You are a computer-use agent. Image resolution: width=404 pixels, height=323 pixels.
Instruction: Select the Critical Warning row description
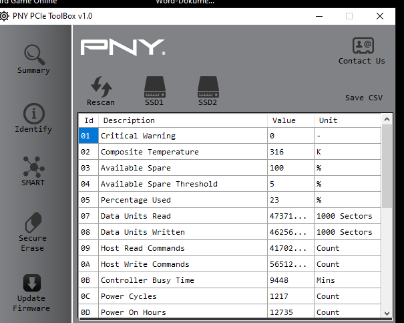click(x=183, y=136)
